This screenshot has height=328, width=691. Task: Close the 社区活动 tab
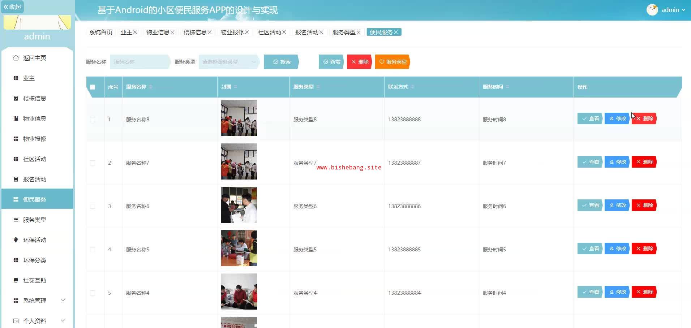[284, 32]
